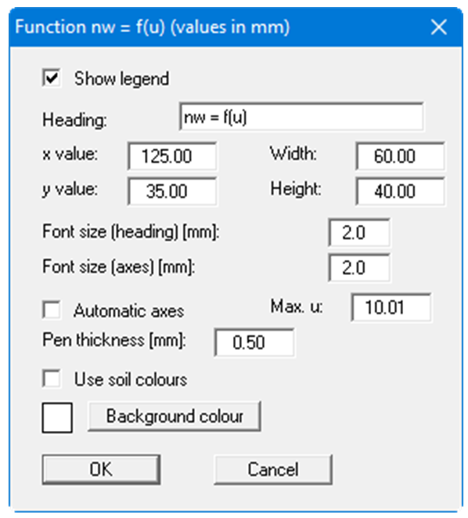Image resolution: width=468 pixels, height=518 pixels.
Task: Click the Heading text field
Action: [301, 117]
